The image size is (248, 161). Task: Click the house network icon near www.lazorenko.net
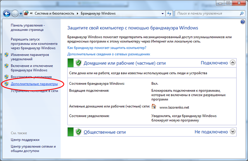click(153, 106)
